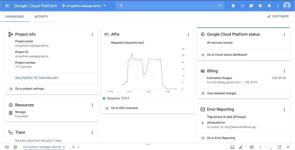The image size is (295, 150).
Task: Launch Cloud Shell code editor pencil icon
Action: pos(241,147)
